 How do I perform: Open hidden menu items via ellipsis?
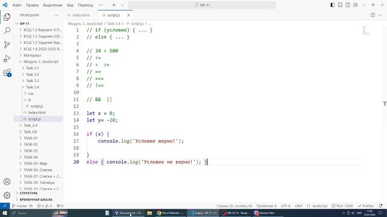pyautogui.click(x=101, y=5)
